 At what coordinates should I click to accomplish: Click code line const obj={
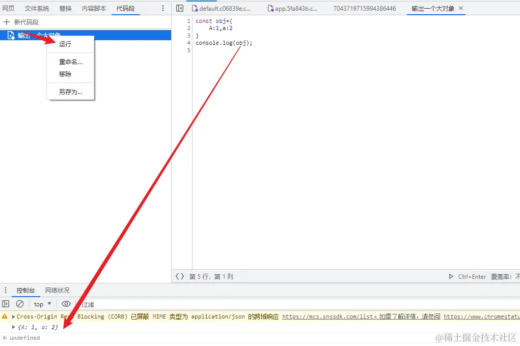[x=214, y=21]
